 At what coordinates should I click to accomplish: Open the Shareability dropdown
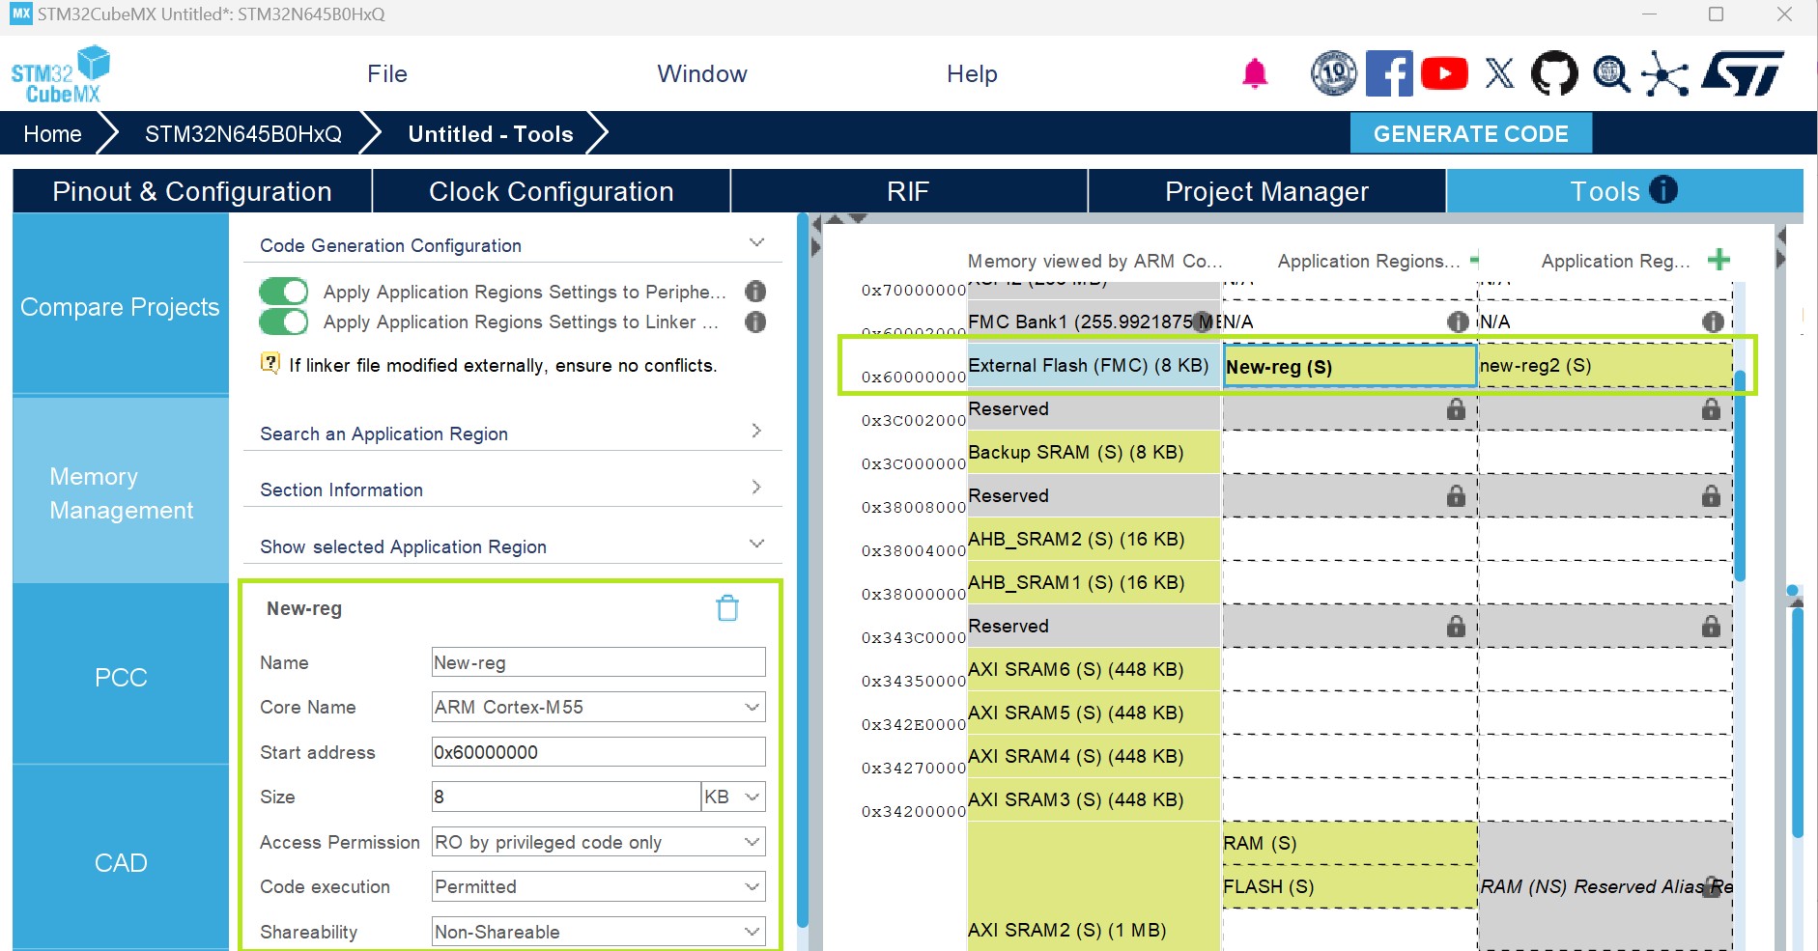599,932
